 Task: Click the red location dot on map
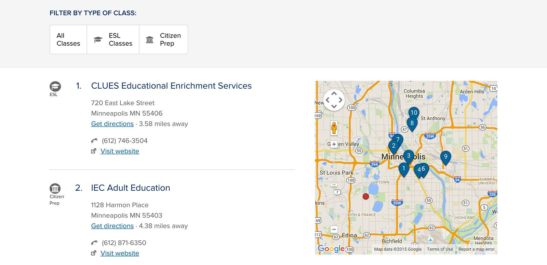tap(366, 196)
